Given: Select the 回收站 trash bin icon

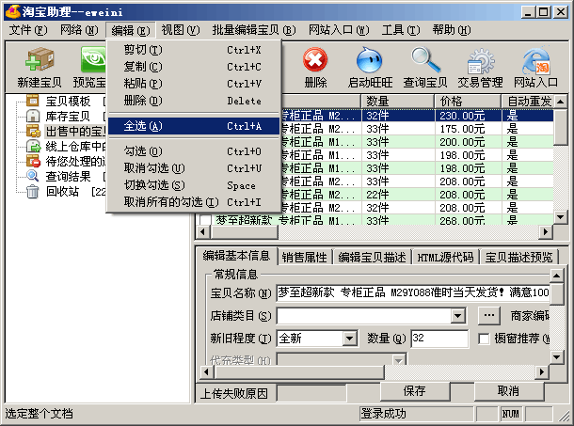Looking at the screenshot, I should tap(33, 192).
